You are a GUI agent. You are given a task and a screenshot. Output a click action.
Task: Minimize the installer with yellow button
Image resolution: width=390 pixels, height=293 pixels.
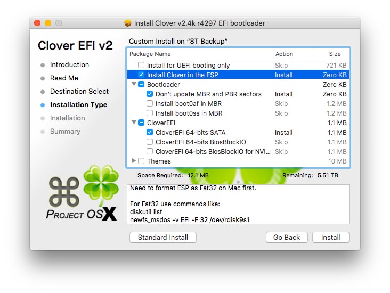click(48, 23)
